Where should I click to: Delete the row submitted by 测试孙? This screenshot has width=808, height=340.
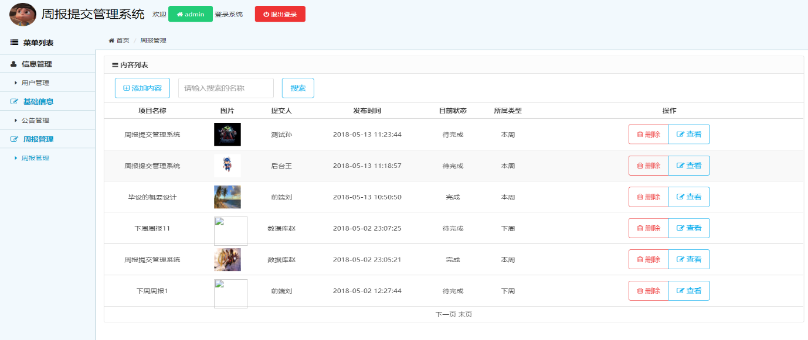click(x=649, y=134)
